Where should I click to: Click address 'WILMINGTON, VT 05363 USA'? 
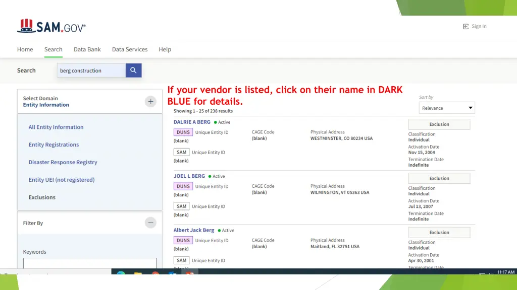pyautogui.click(x=340, y=192)
